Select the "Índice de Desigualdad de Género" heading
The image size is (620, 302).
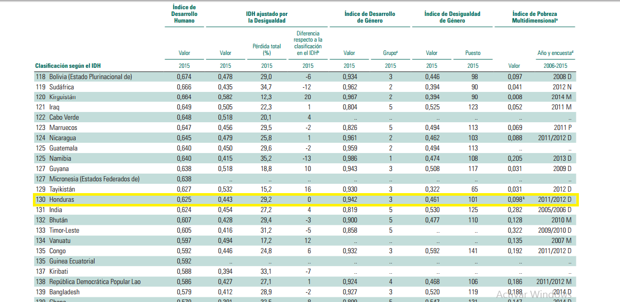452,17
